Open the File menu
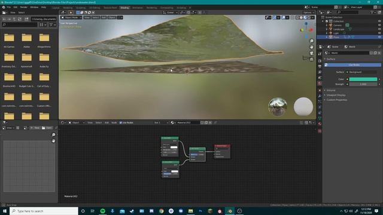This screenshot has width=383, height=215. point(9,7)
